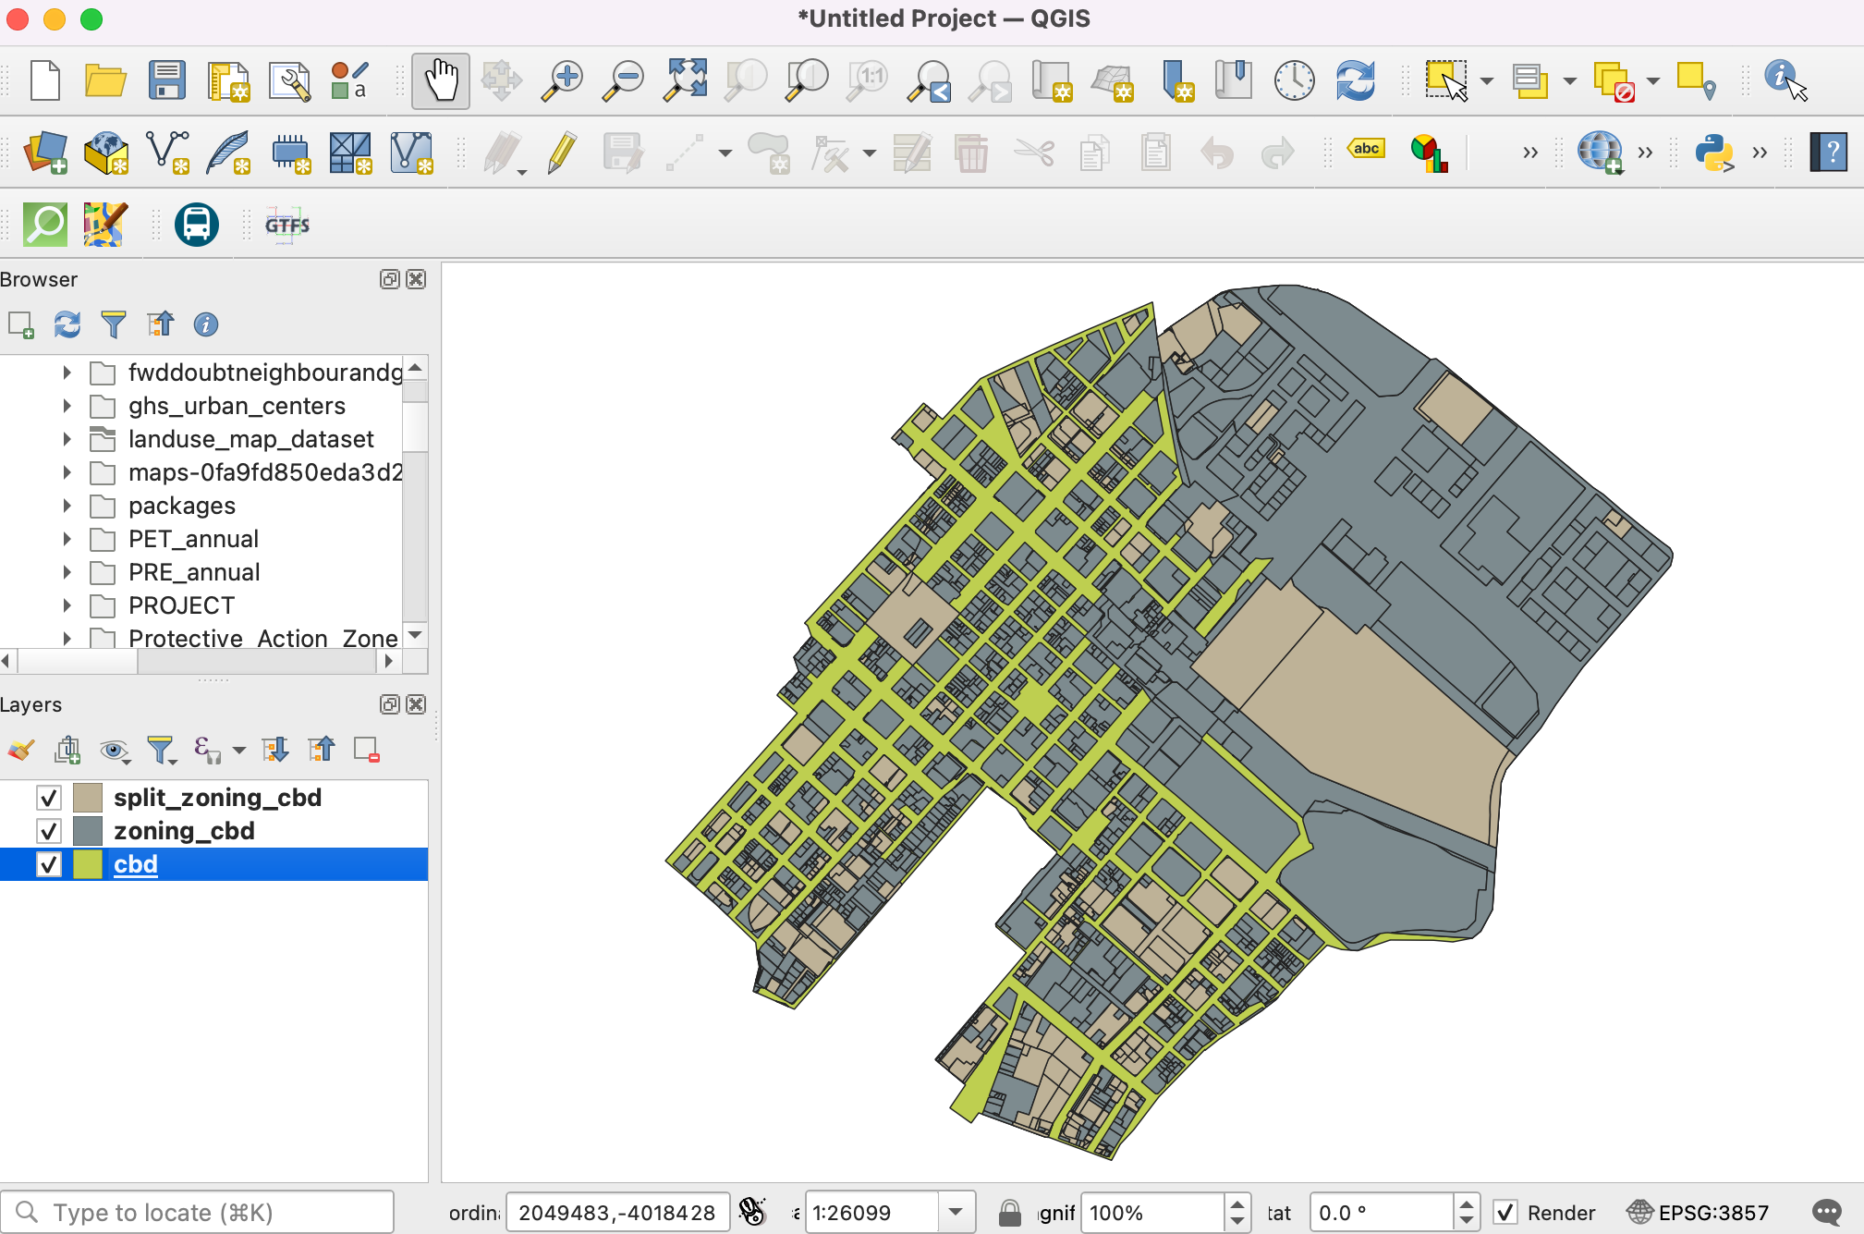Click Zoom Full extent icon
The image size is (1864, 1234).
point(685,81)
